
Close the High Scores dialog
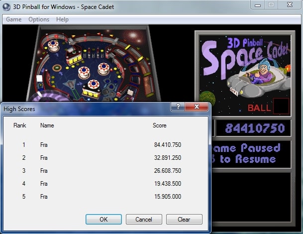pyautogui.click(x=198, y=107)
